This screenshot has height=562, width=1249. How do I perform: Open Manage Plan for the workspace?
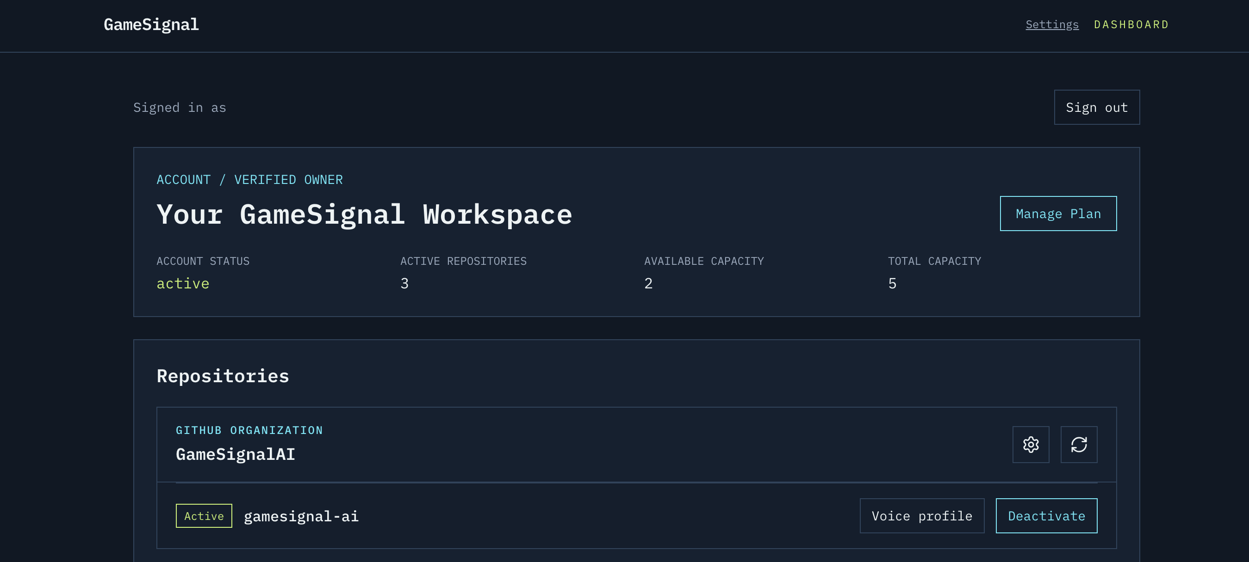point(1058,214)
